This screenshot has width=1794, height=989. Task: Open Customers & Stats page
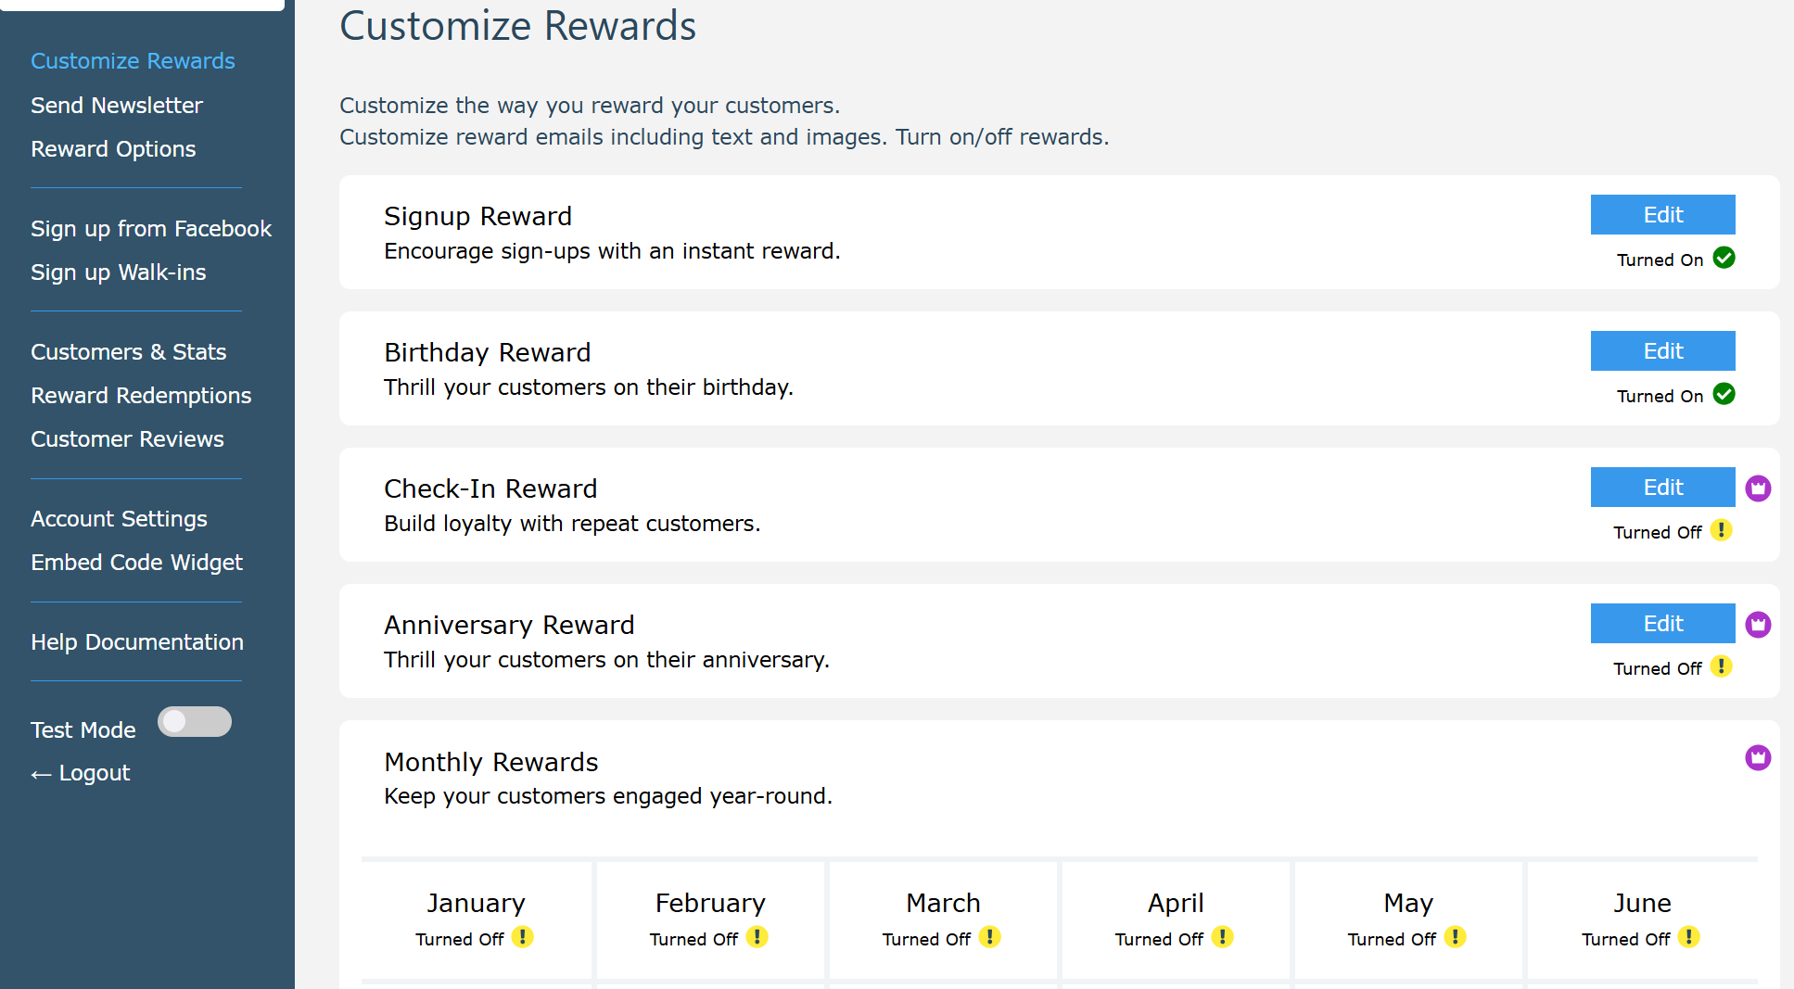pyautogui.click(x=129, y=352)
